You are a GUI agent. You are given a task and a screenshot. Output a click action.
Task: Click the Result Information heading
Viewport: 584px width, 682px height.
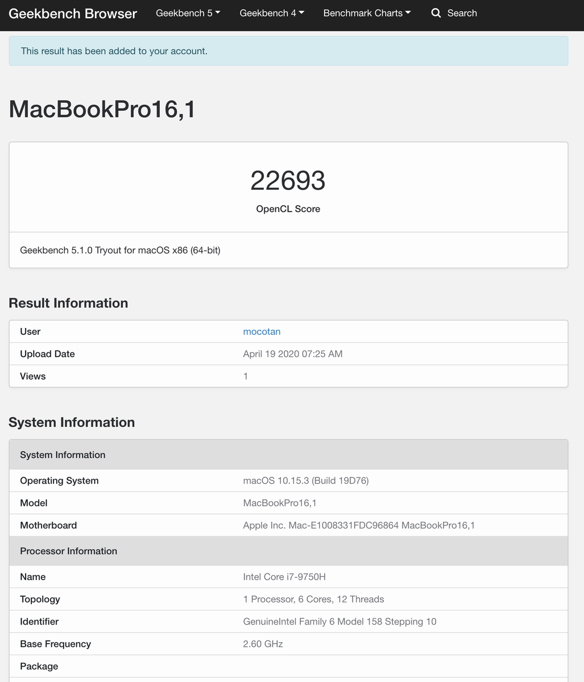68,303
